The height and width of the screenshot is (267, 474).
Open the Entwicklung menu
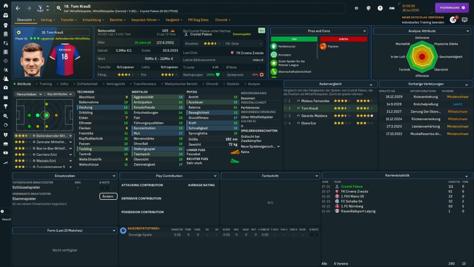(x=93, y=20)
